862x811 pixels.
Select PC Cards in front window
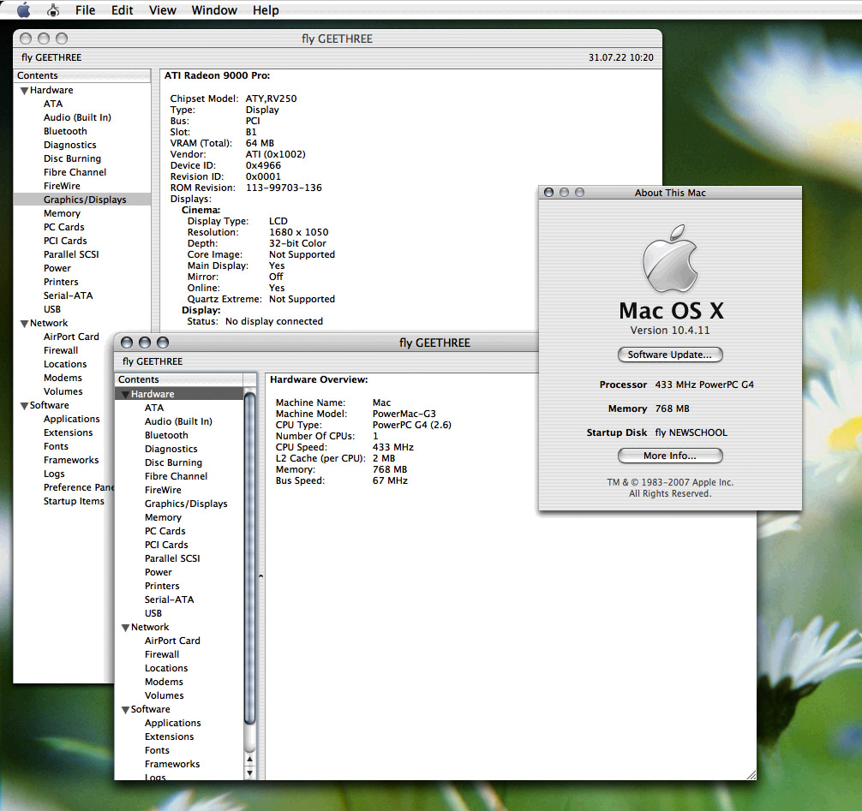165,531
